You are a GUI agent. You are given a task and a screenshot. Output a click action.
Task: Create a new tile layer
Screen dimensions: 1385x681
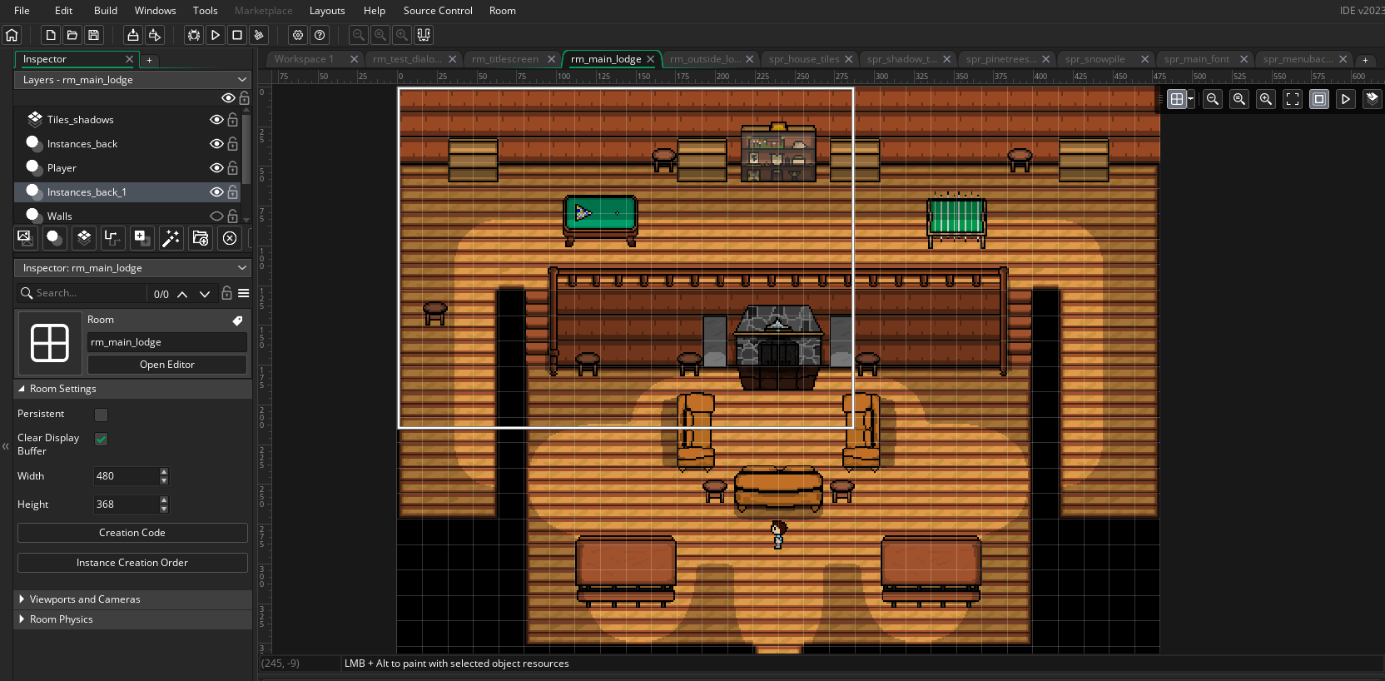pyautogui.click(x=84, y=238)
